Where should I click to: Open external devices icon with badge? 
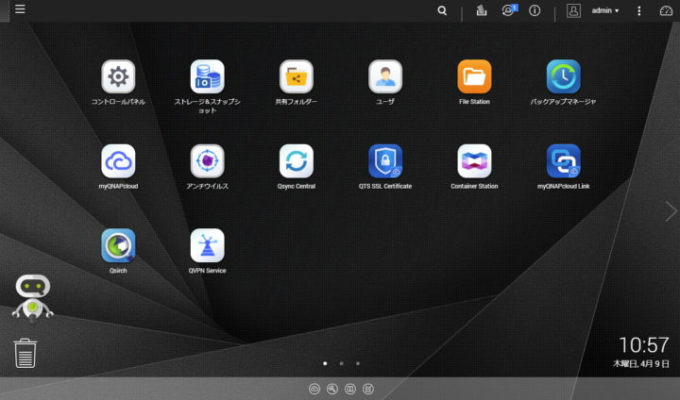(x=509, y=10)
